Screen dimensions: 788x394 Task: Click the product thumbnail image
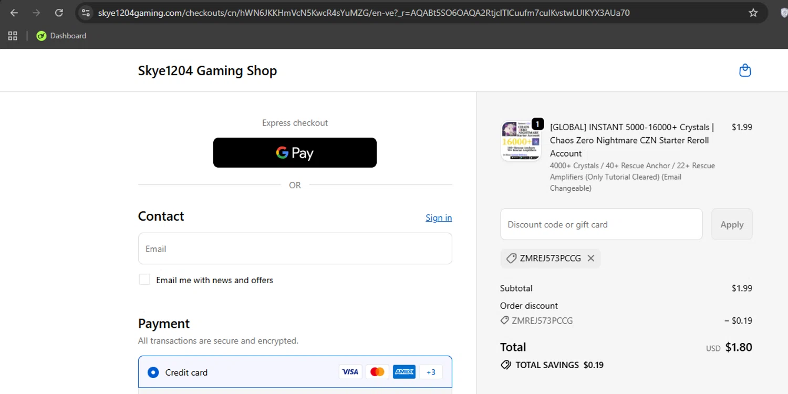pos(521,141)
